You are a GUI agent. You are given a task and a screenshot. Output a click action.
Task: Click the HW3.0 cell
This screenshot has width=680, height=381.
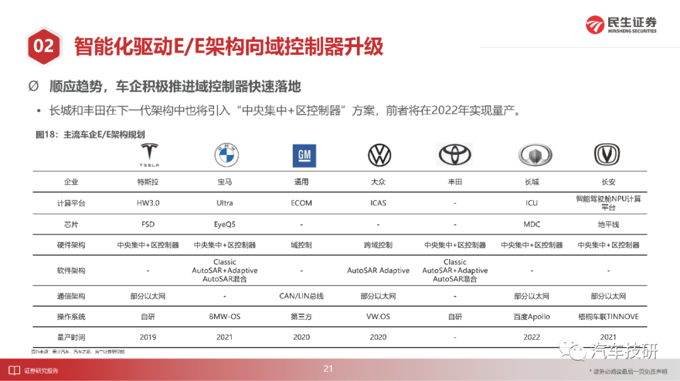pos(148,203)
